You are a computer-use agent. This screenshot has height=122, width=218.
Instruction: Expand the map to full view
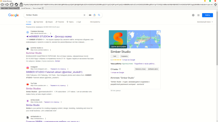pos(158,32)
